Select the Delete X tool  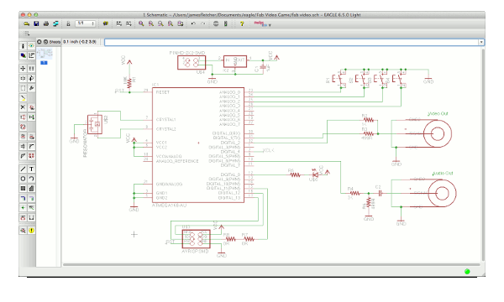(x=23, y=107)
